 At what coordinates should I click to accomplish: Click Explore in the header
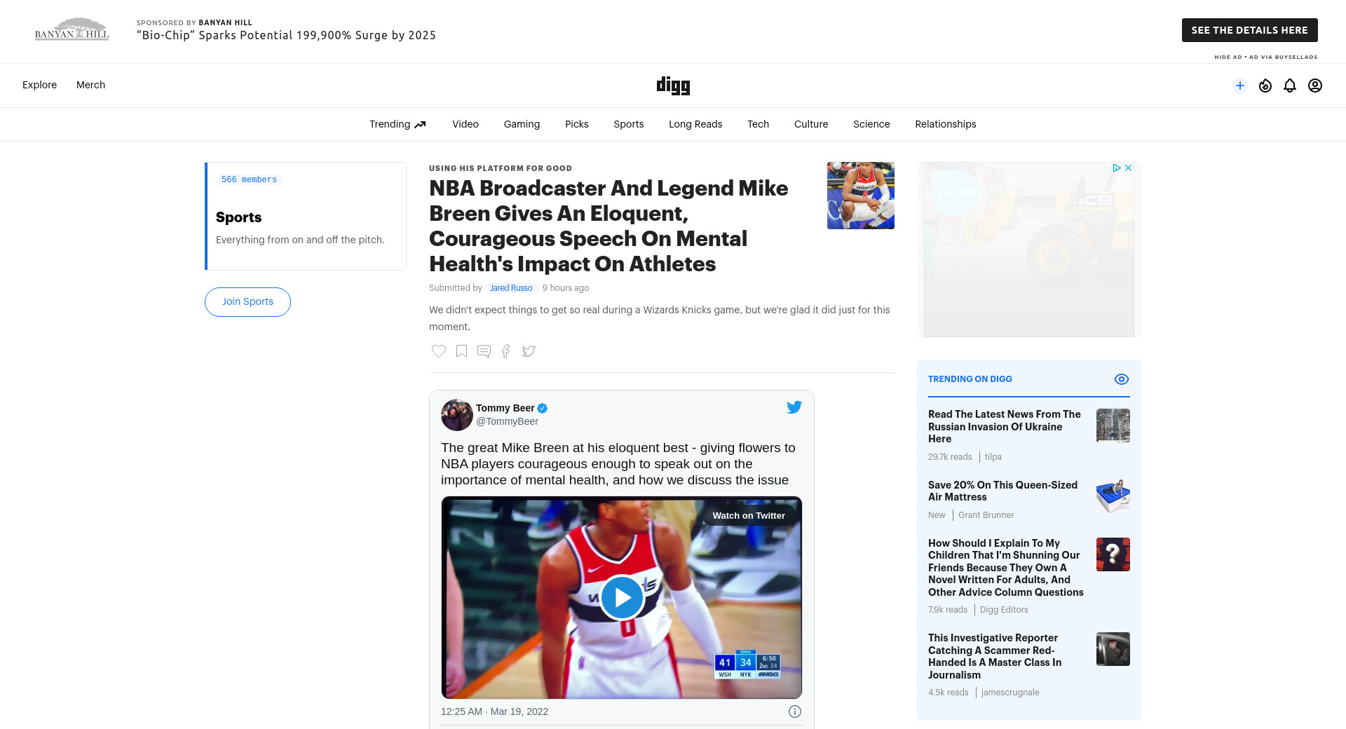coord(39,85)
